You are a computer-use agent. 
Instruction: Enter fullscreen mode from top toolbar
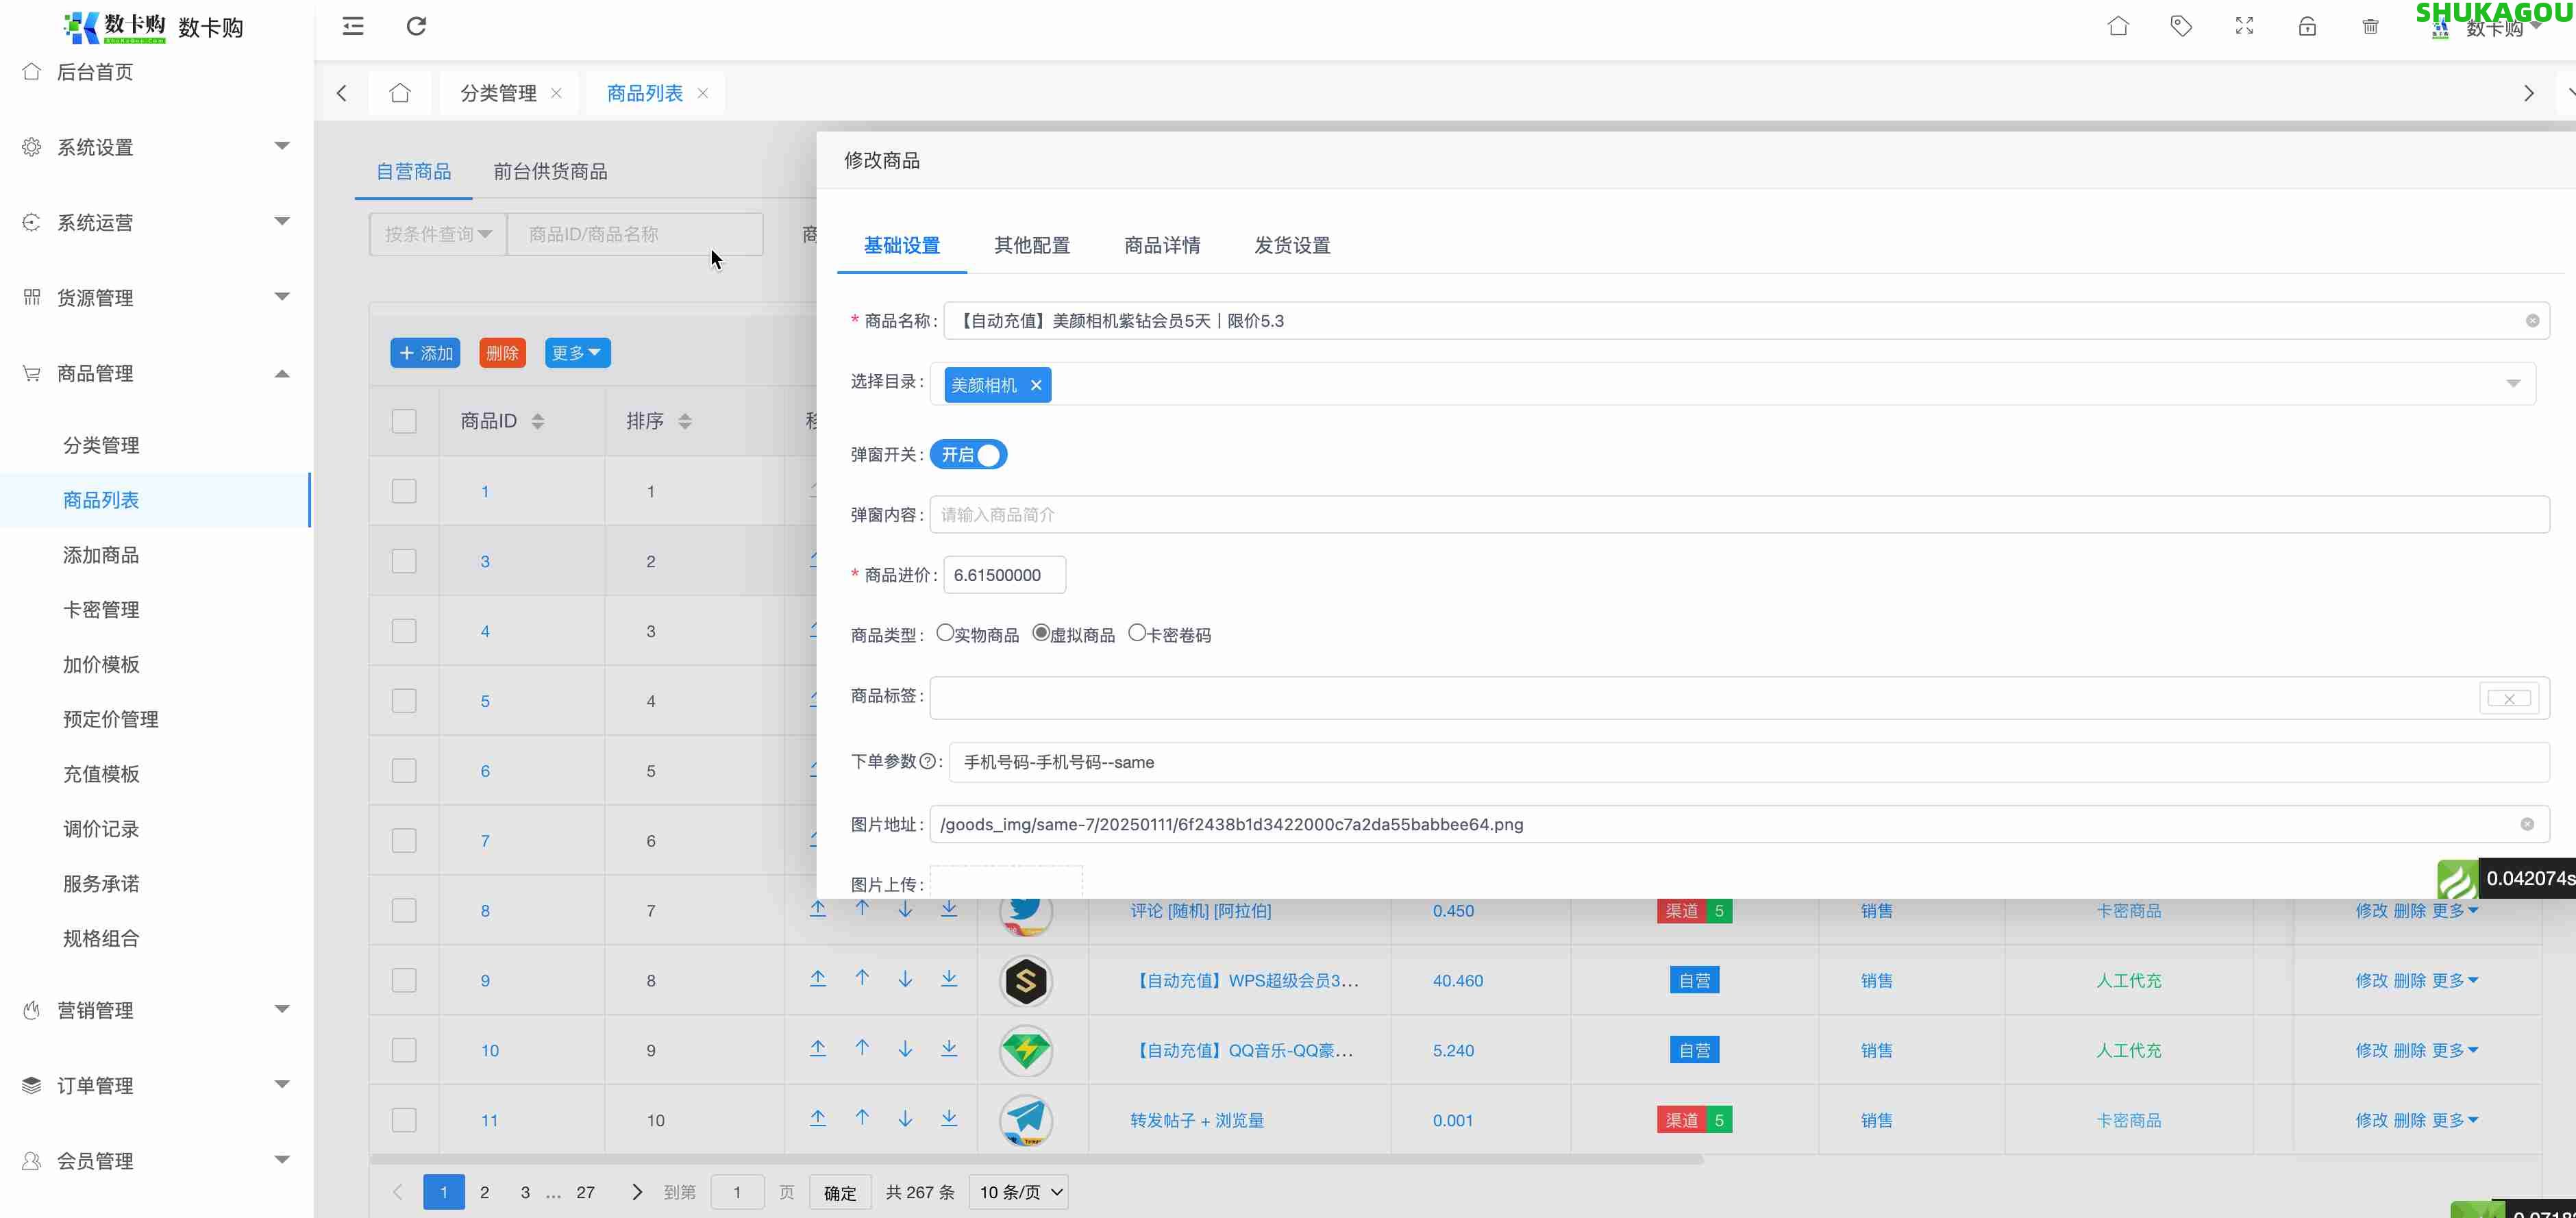point(2244,26)
